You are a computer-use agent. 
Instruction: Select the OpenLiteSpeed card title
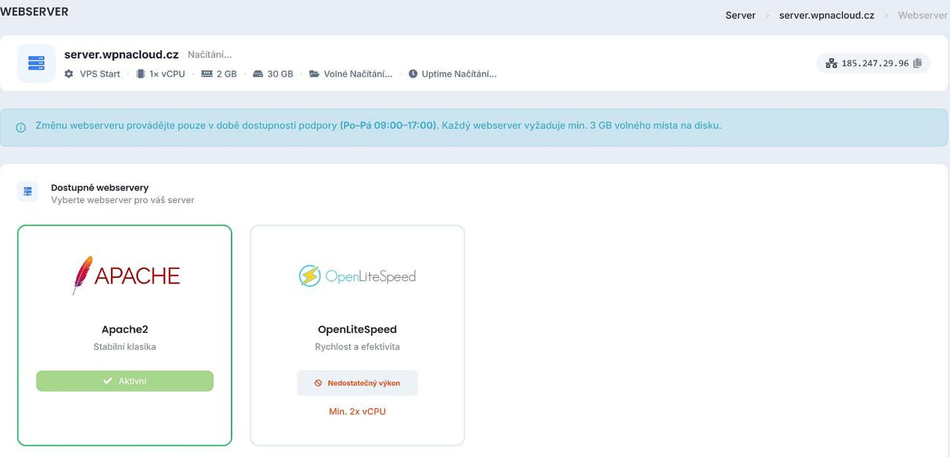[x=357, y=329]
